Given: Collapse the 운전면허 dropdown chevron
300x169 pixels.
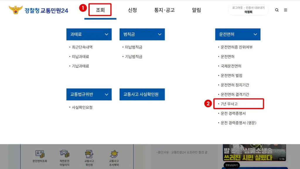Looking at the screenshot, I should [255, 34].
